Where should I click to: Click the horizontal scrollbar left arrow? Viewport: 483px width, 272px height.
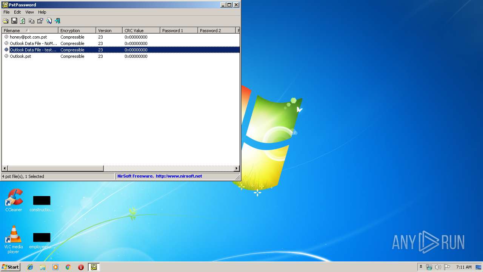5,168
